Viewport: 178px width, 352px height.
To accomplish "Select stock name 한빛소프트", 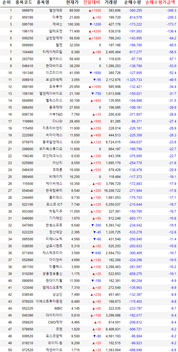I will [54, 225].
